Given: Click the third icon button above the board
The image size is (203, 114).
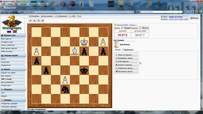Looking at the screenshot, I should [x=38, y=20].
